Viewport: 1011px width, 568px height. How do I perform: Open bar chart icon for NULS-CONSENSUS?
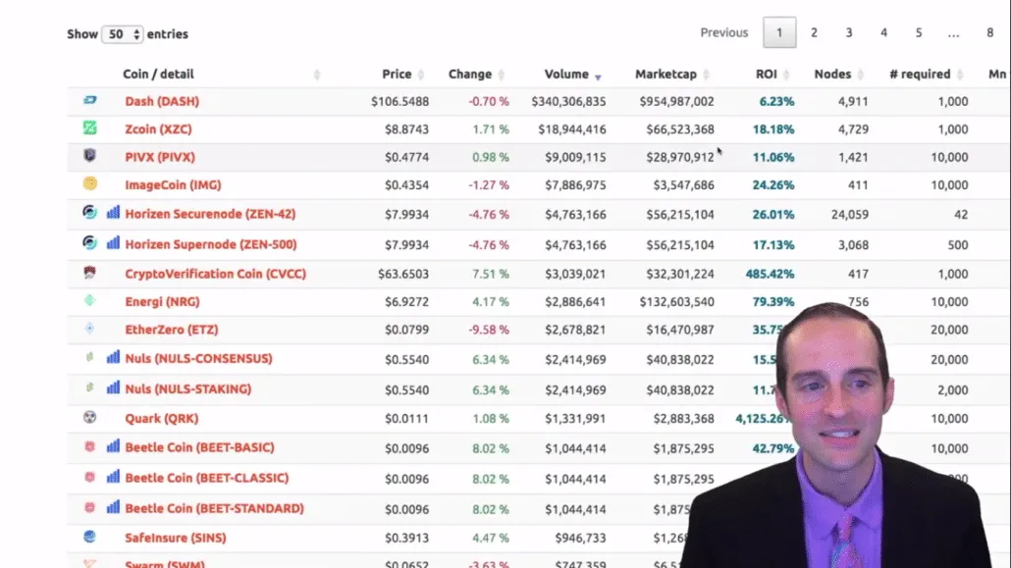(113, 356)
